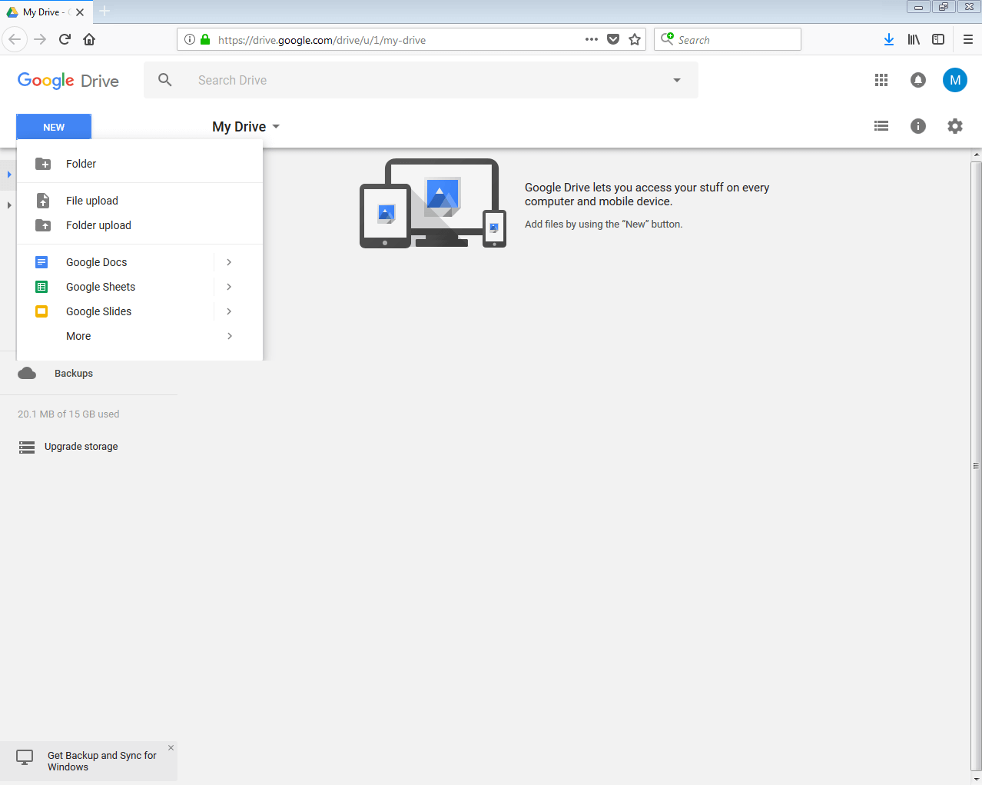Open the My Drive dropdown
Screen dimensions: 982x785
[x=246, y=127]
